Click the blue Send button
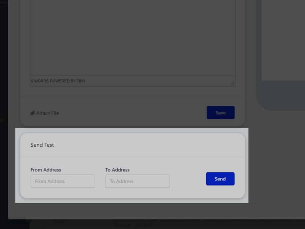 220,179
